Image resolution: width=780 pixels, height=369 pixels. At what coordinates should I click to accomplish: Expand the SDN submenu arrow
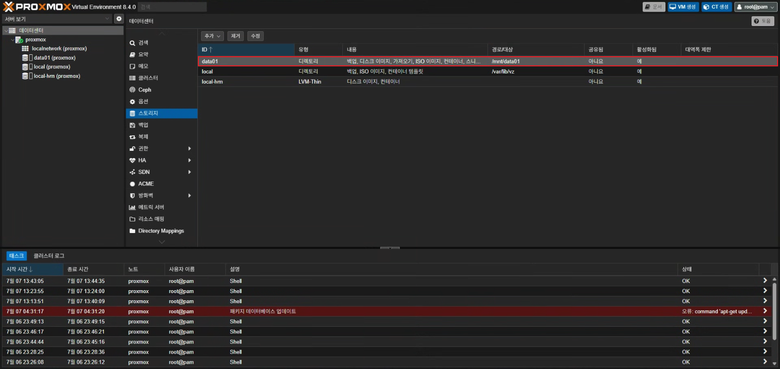point(190,172)
